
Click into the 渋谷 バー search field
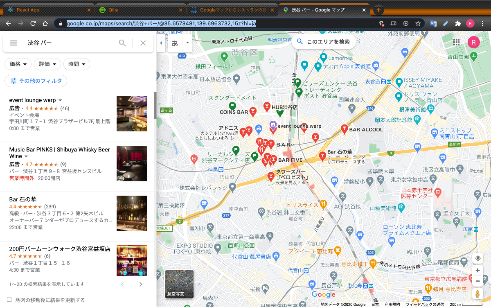70,43
